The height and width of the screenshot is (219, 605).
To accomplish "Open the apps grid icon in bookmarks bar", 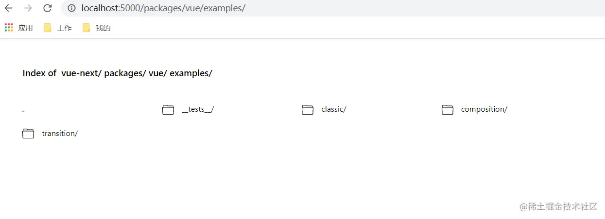I will tap(9, 28).
